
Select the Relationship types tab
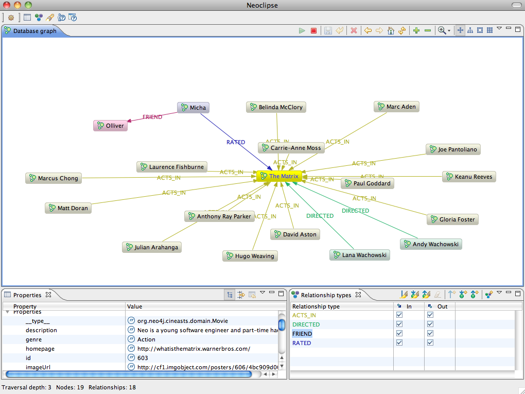pyautogui.click(x=325, y=295)
